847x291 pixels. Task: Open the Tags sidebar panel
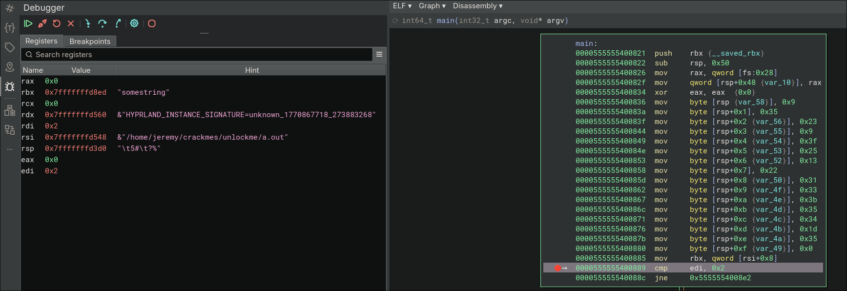(10, 47)
